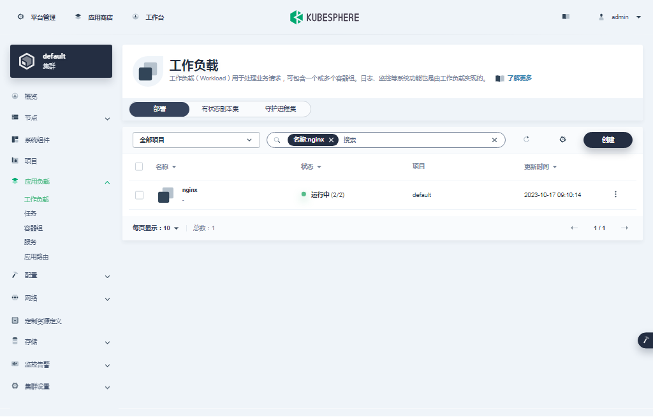This screenshot has height=417, width=653.
Task: Click the 集群设置 gear icon
Action: (x=15, y=386)
